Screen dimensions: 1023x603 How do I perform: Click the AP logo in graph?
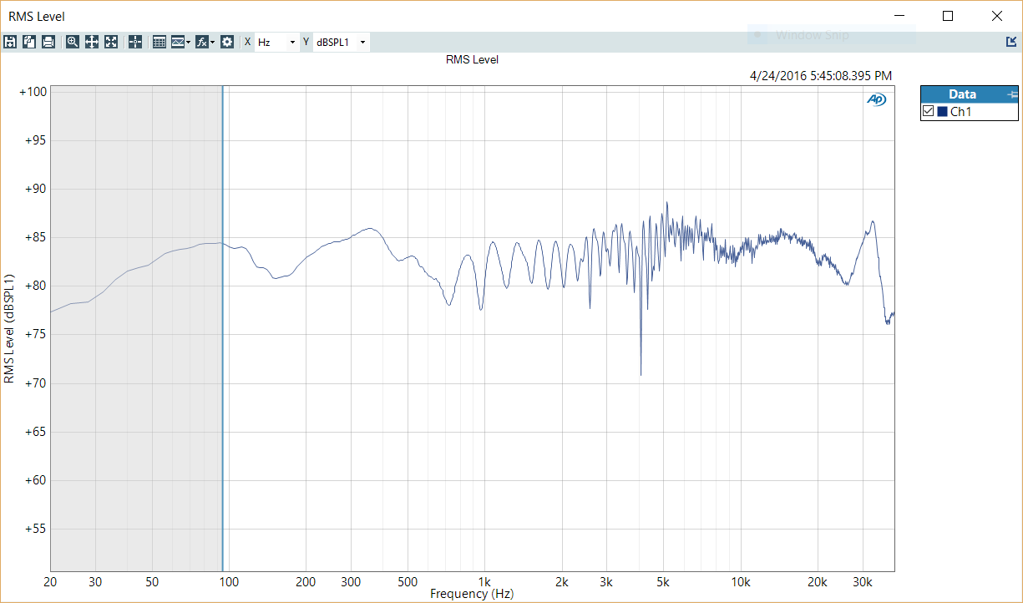point(876,99)
